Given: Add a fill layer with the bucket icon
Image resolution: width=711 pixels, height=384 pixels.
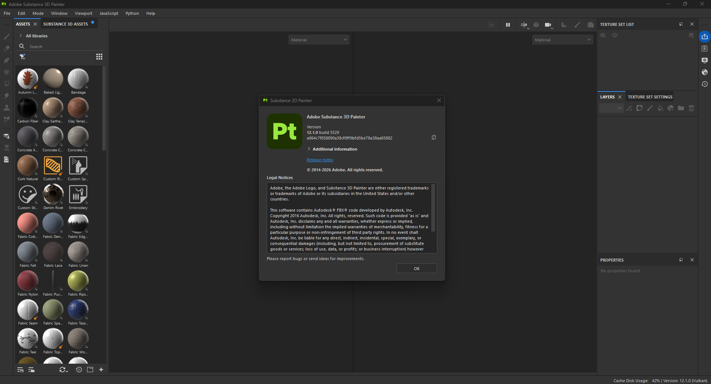Looking at the screenshot, I should coord(660,108).
